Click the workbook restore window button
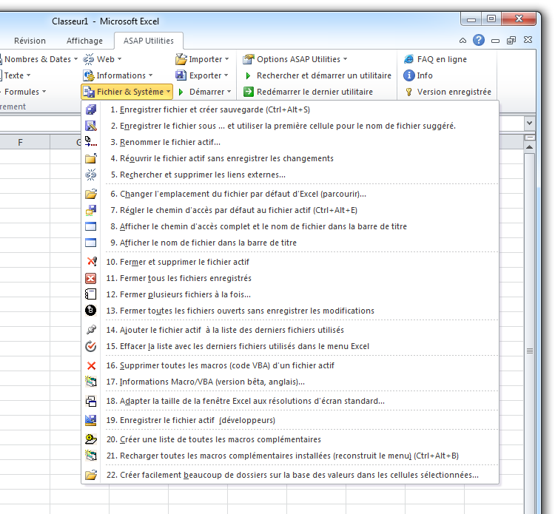Screen dimensions: 555x514 [511, 41]
